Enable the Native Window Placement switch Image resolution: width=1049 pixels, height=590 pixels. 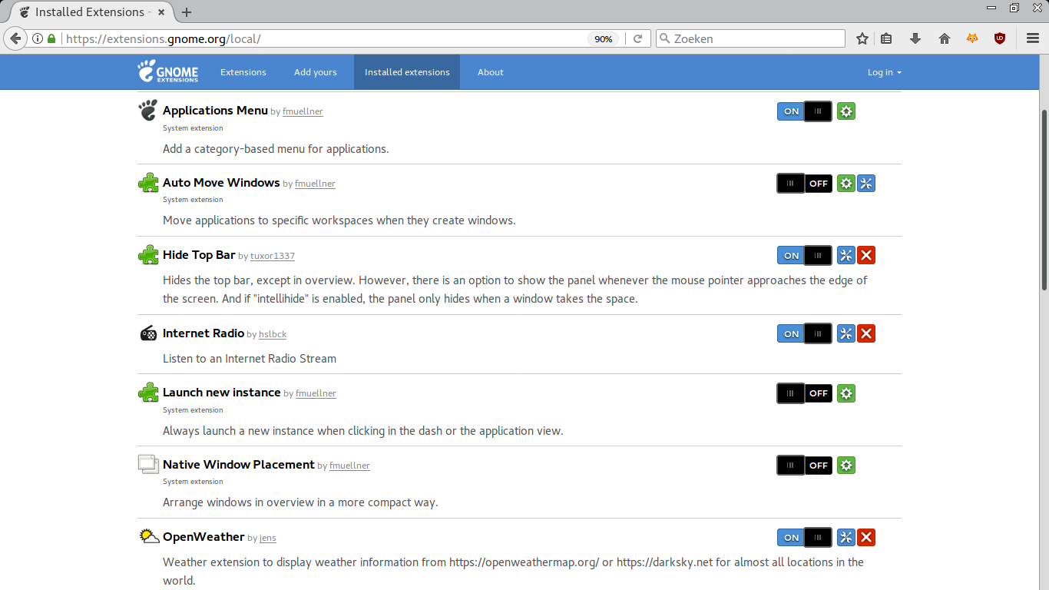click(x=804, y=466)
